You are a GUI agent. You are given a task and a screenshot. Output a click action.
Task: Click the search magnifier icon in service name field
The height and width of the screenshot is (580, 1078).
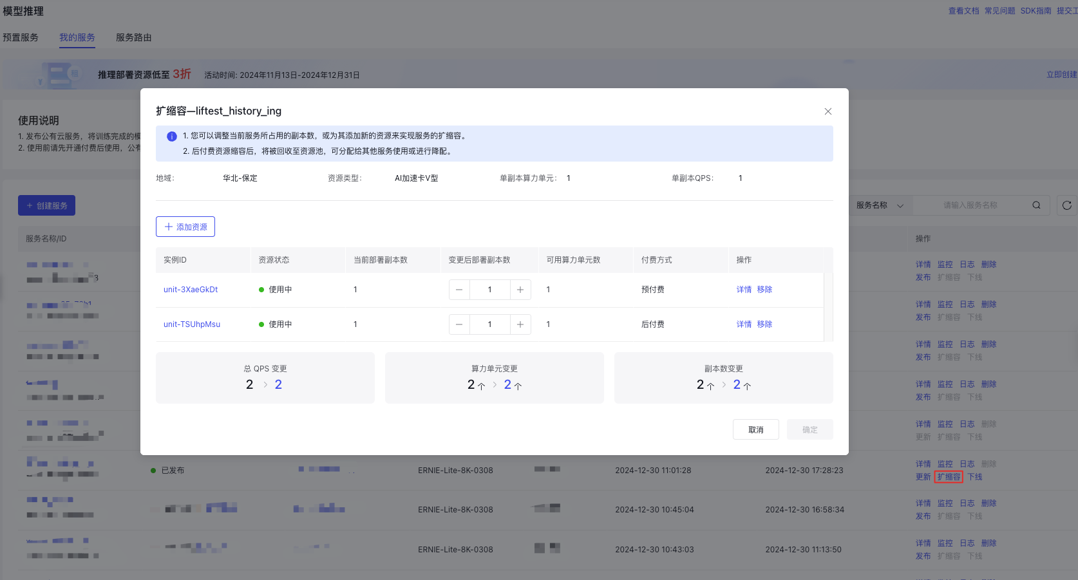pyautogui.click(x=1036, y=205)
